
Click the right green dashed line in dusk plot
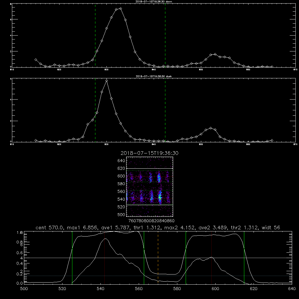click(165, 110)
